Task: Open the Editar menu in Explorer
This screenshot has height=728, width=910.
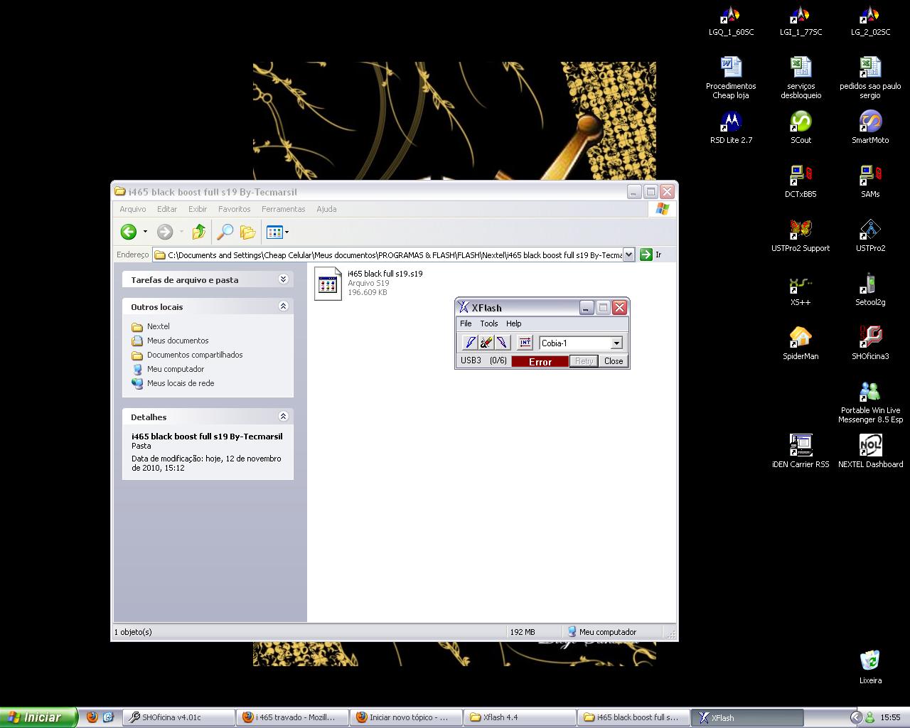Action: [x=167, y=209]
